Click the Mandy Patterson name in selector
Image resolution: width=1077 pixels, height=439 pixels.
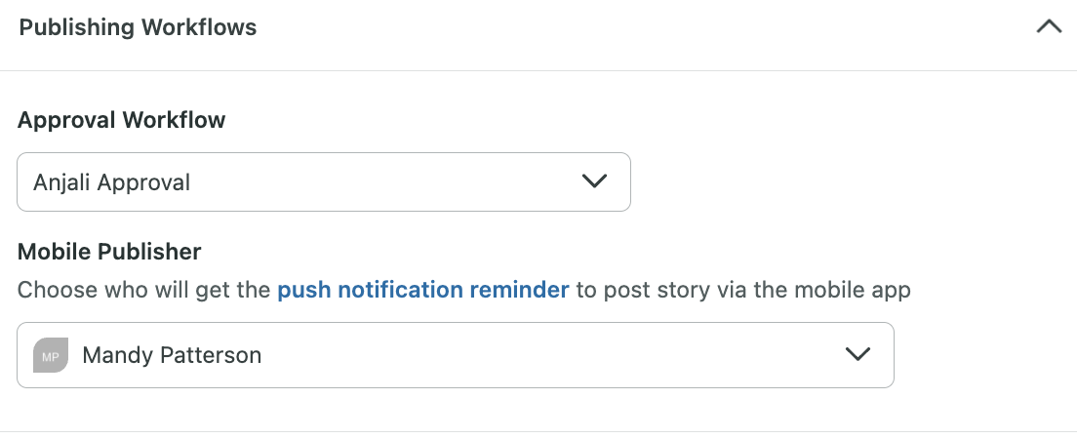[172, 355]
